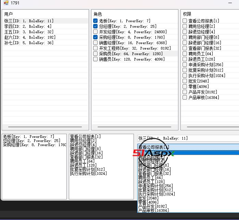Screen dimensions: 239x220
Task: Check the 开发经理 role checkbox
Action: coord(96,32)
